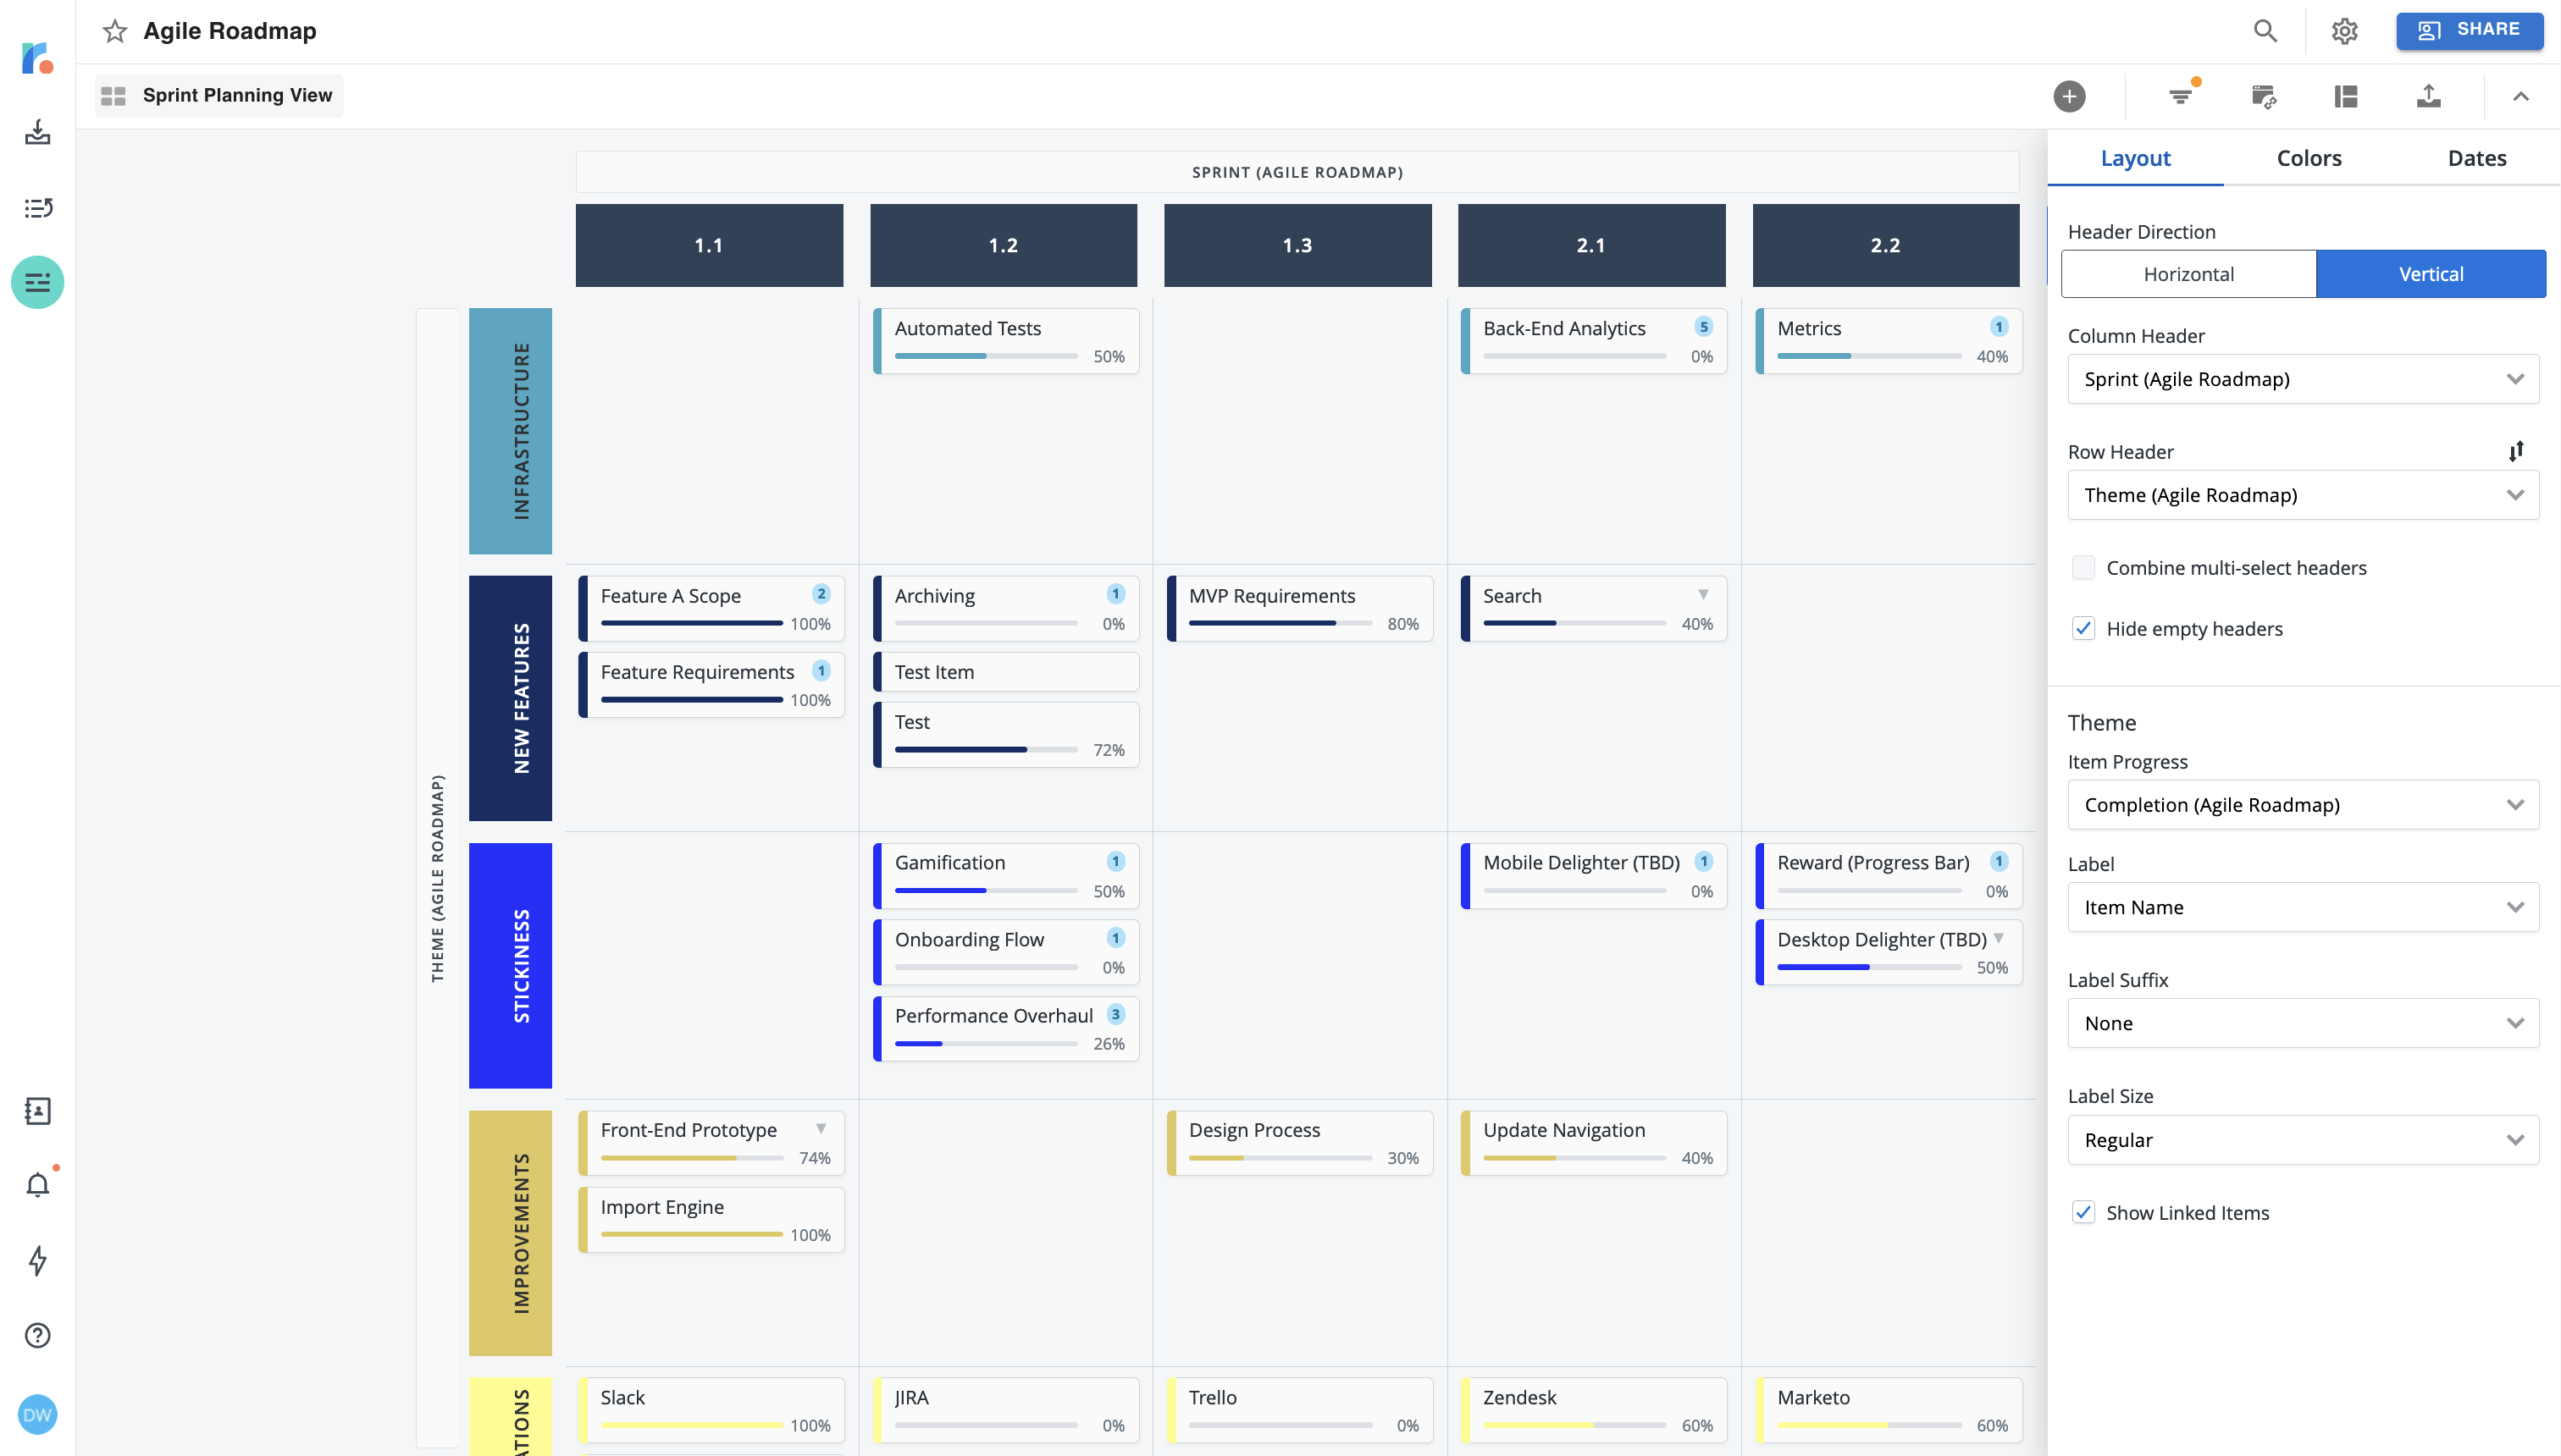Expand the Front-End Prototype card triangle
The height and width of the screenshot is (1456, 2561).
821,1129
